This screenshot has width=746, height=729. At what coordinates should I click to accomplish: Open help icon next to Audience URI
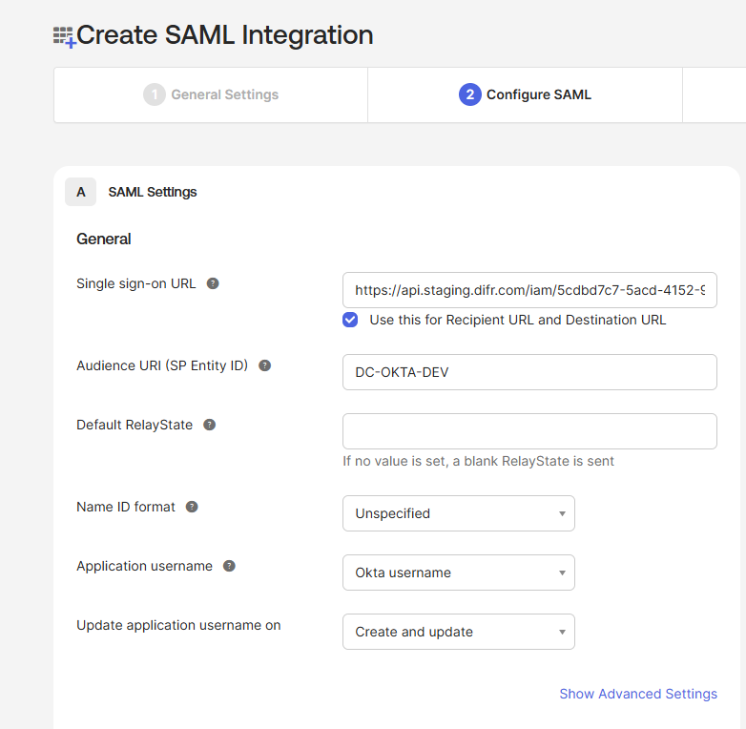(264, 365)
